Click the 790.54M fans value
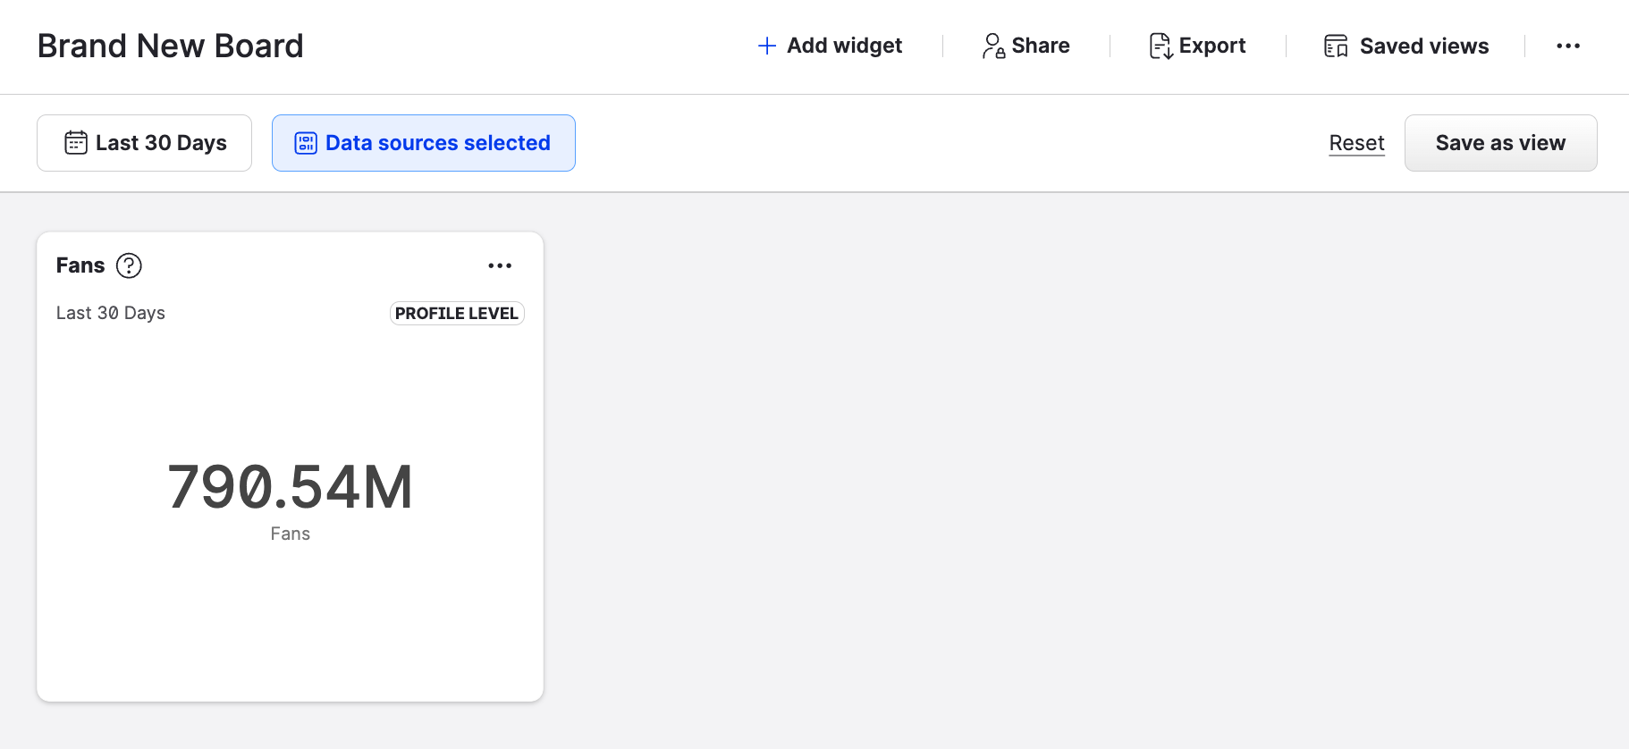This screenshot has width=1629, height=749. (291, 487)
